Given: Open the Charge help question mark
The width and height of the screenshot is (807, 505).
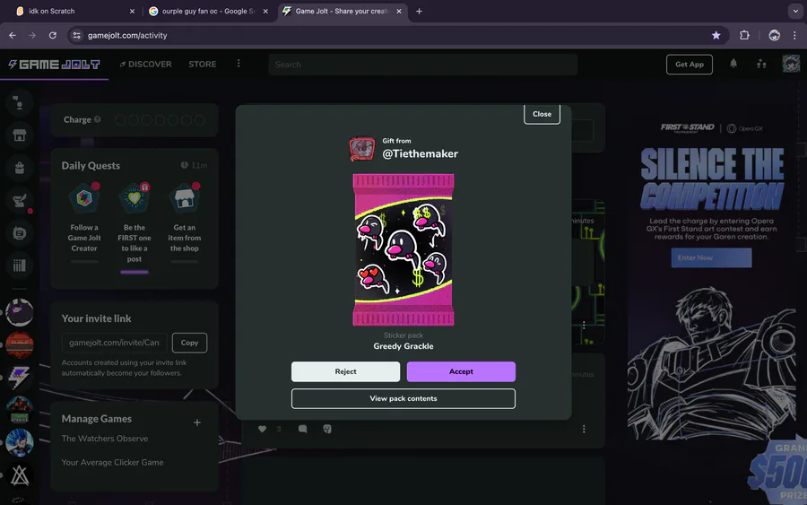Looking at the screenshot, I should 97,119.
